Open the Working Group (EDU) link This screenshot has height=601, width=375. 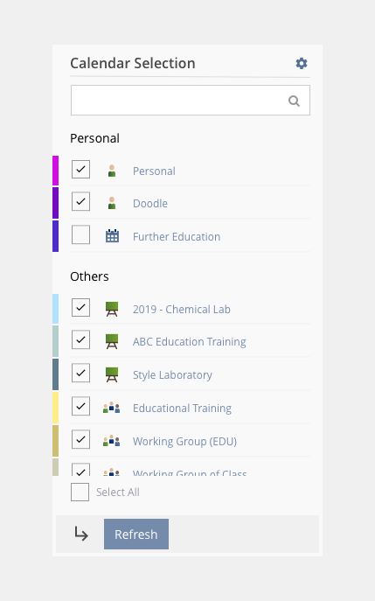[184, 441]
